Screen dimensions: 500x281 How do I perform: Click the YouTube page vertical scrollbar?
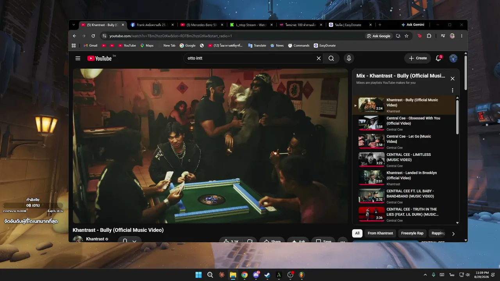coord(465,72)
